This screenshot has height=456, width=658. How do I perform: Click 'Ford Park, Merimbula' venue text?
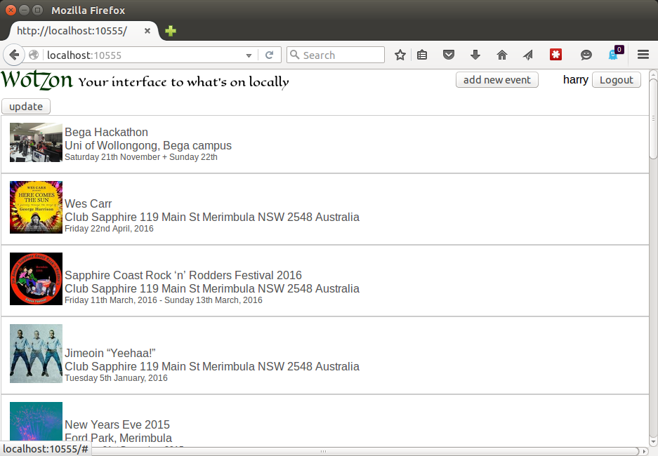119,438
